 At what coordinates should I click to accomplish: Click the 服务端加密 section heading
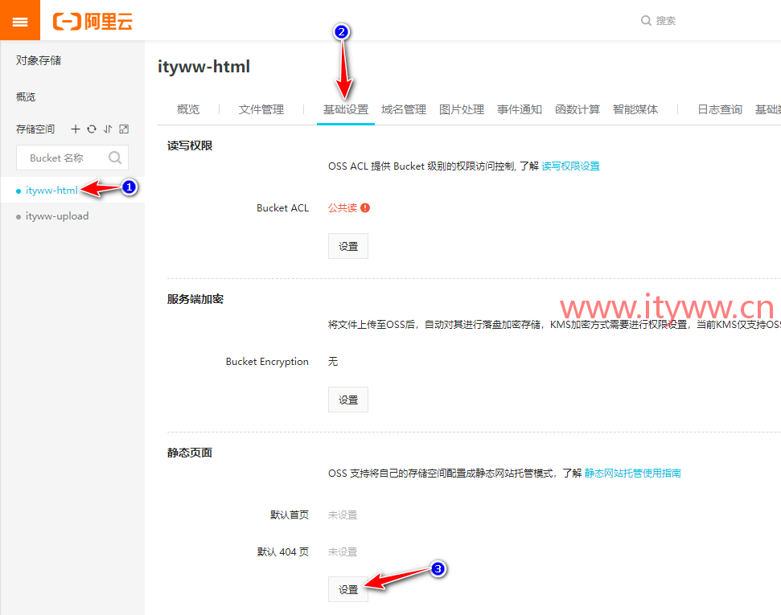point(195,299)
